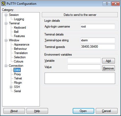The image size is (121, 116).
Task: Collapse the Connection tree node
Action: [x=6, y=66]
